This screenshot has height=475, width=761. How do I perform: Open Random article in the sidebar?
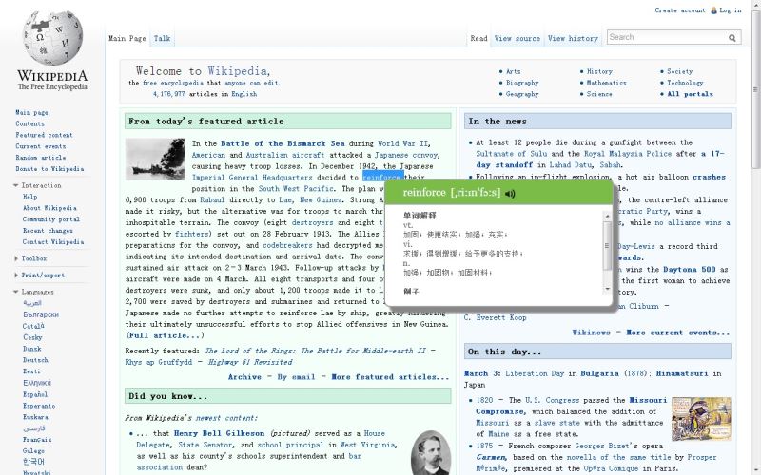click(40, 158)
